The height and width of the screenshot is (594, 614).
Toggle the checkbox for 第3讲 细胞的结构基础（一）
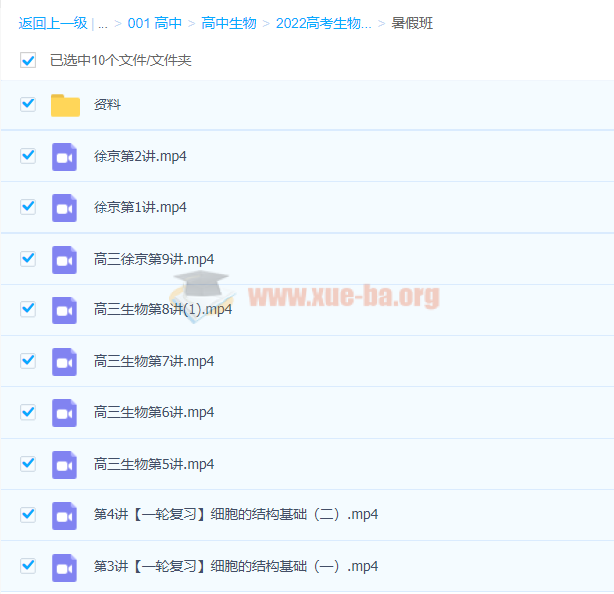pos(28,566)
